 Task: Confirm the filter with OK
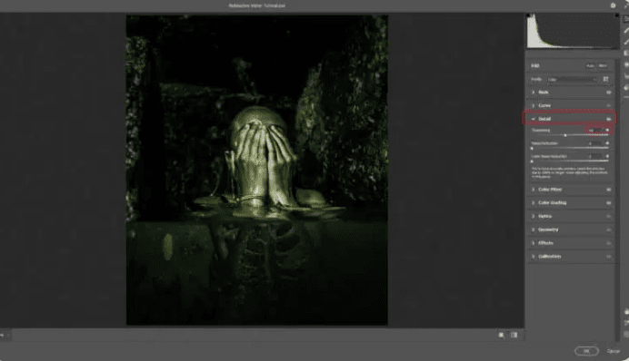(x=586, y=351)
